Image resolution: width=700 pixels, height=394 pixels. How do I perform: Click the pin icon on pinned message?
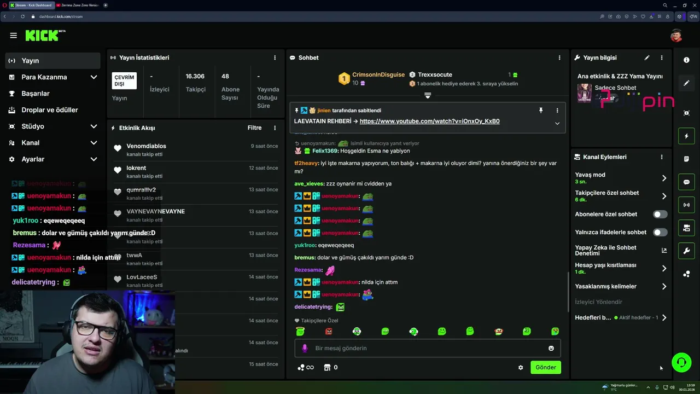(x=541, y=111)
